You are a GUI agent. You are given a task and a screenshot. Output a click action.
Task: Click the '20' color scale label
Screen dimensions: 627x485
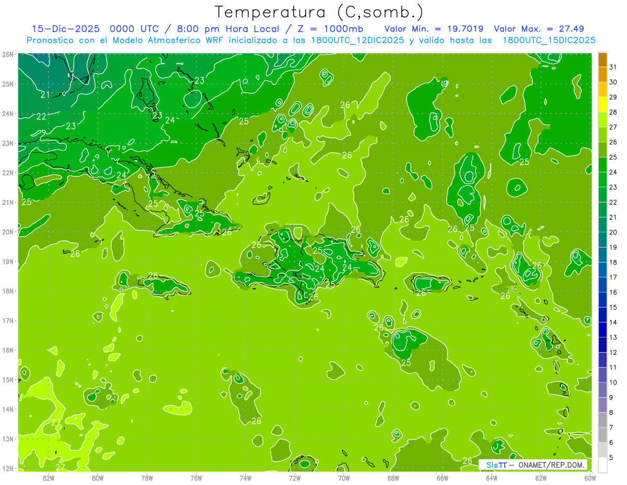pos(613,232)
